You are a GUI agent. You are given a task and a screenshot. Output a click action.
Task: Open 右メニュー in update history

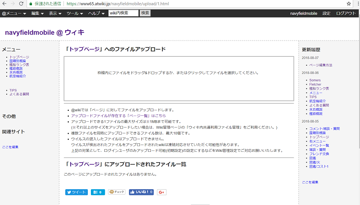pyautogui.click(x=318, y=141)
